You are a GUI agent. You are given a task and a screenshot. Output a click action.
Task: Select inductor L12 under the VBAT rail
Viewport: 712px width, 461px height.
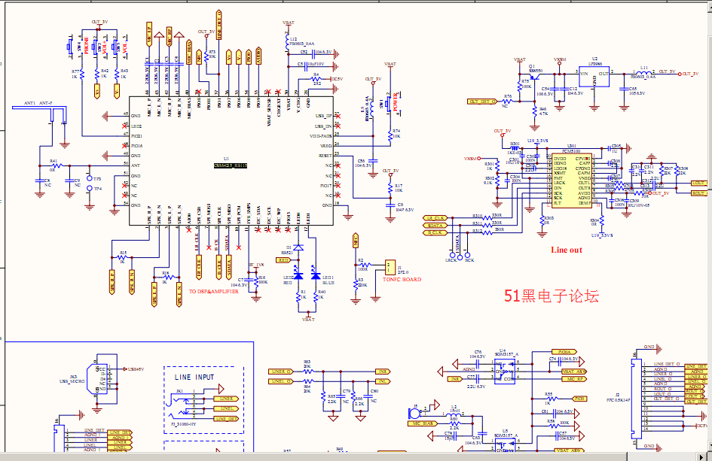(x=287, y=42)
